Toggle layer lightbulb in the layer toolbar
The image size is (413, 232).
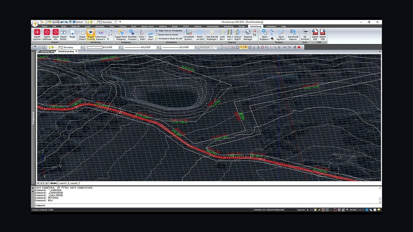click(49, 47)
